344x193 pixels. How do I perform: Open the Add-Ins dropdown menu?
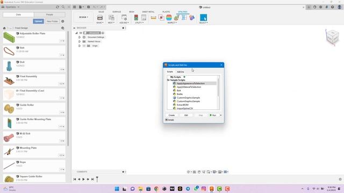tap(124, 23)
